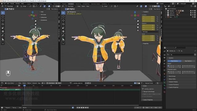
Task: Open Pose Mode dropdown in right viewport
Action: pyautogui.click(x=71, y=6)
